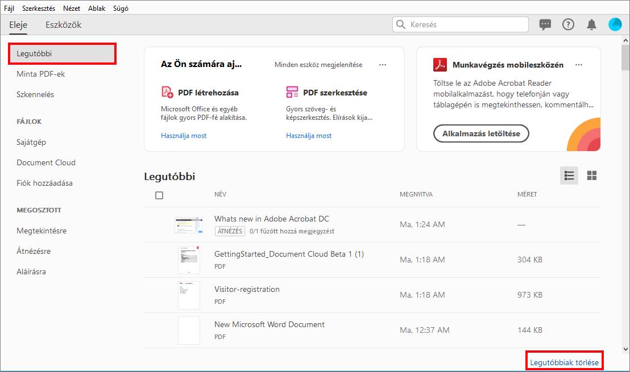This screenshot has width=630, height=372.
Task: Tick the select-all files checkbox
Action: pyautogui.click(x=159, y=195)
